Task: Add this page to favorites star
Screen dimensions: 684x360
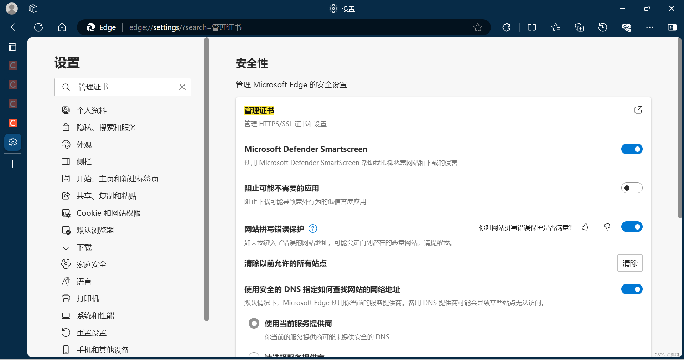Action: [x=478, y=27]
